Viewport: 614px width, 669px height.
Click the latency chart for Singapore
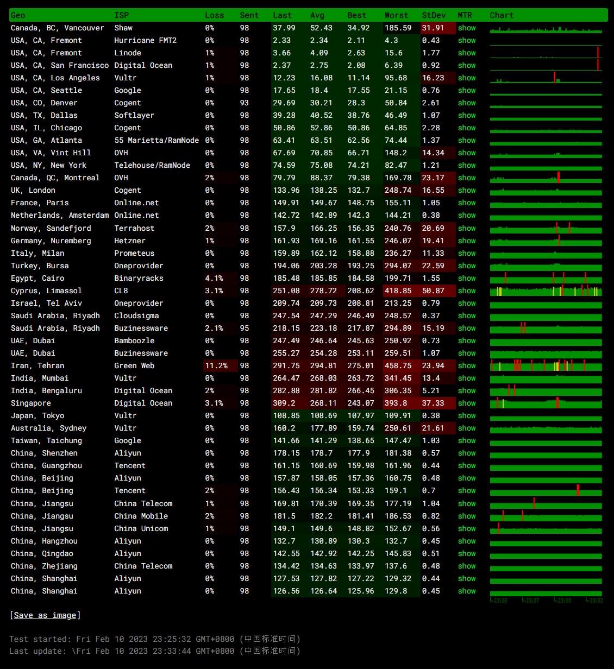[546, 403]
